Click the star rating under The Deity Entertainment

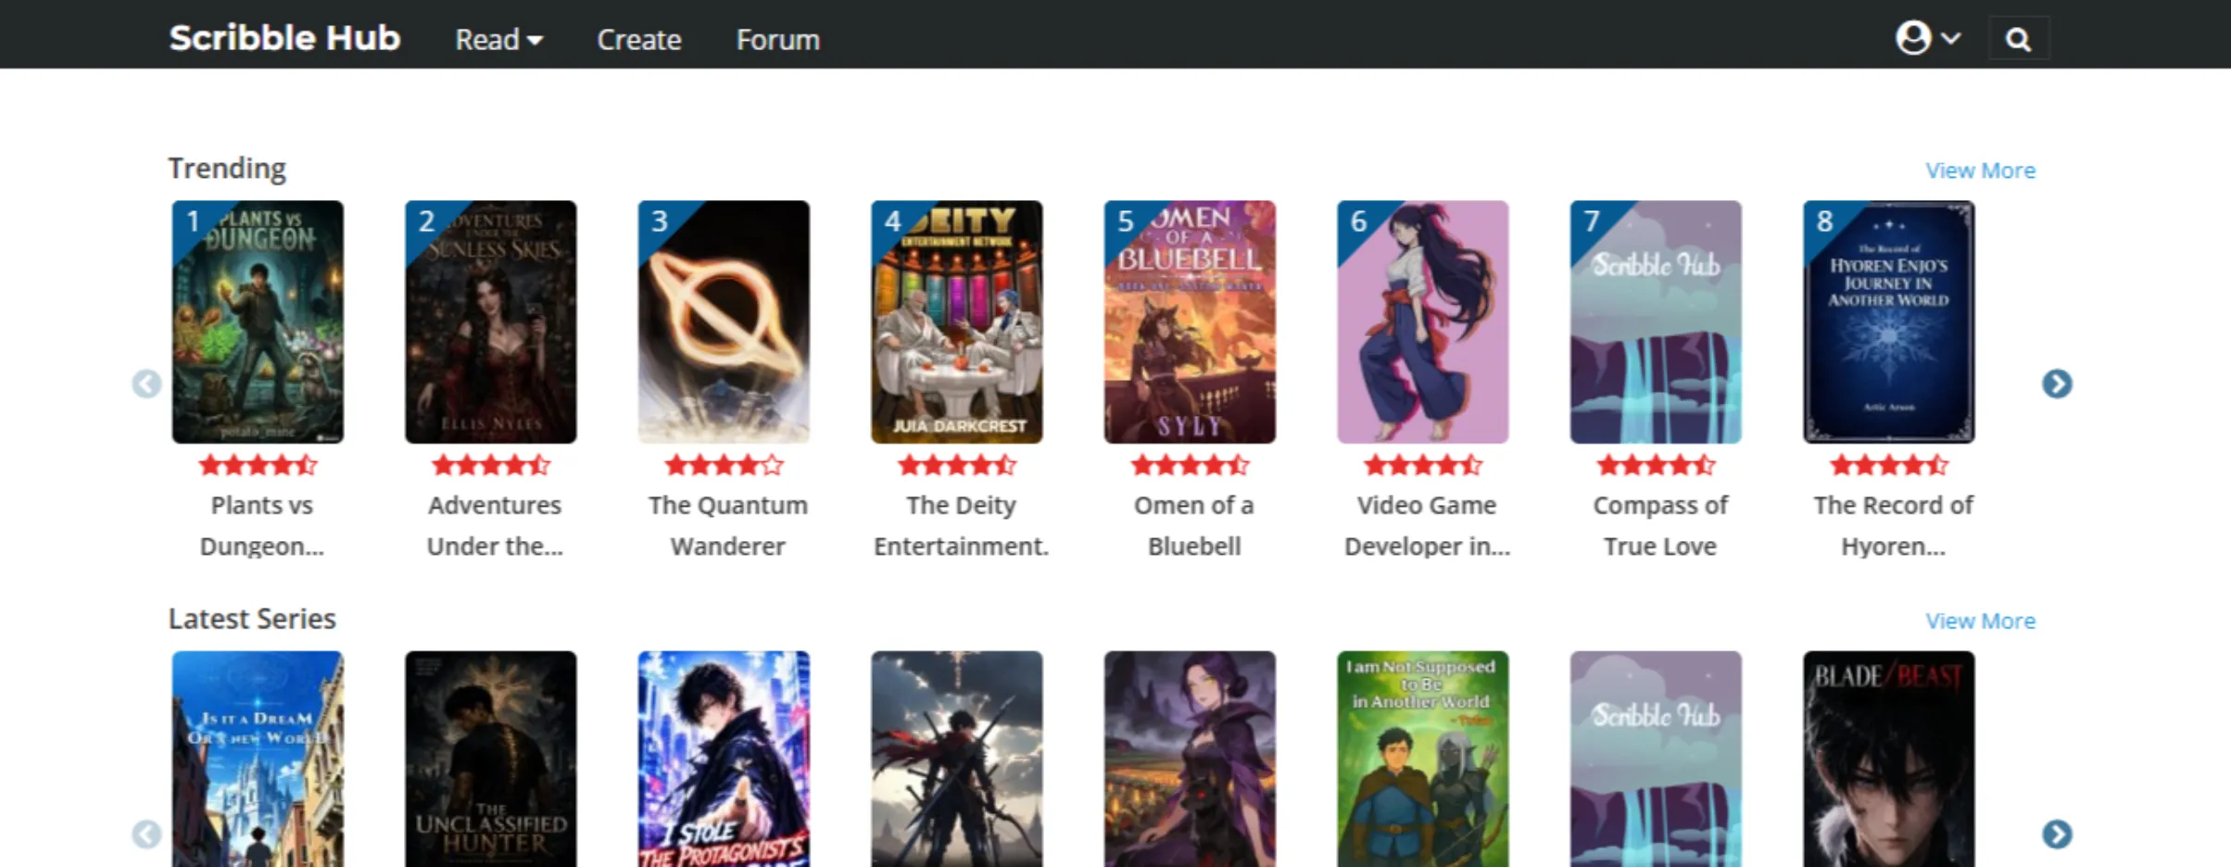956,465
